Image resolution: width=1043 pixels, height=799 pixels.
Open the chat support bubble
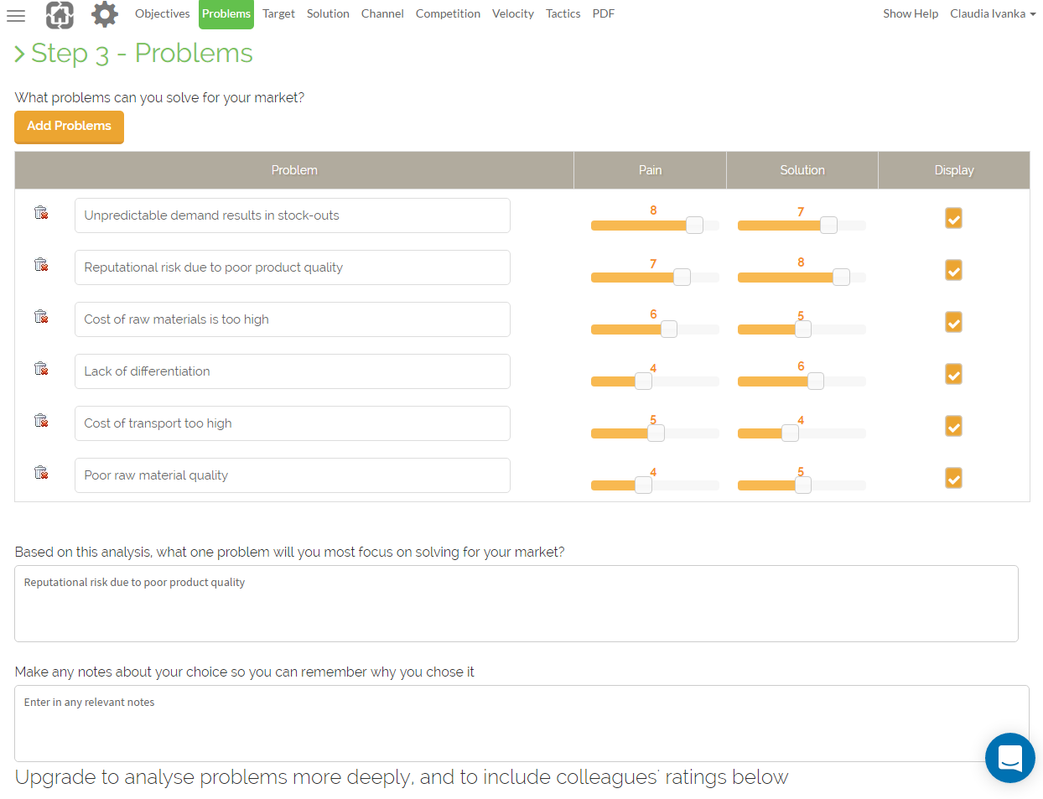[x=1009, y=757]
